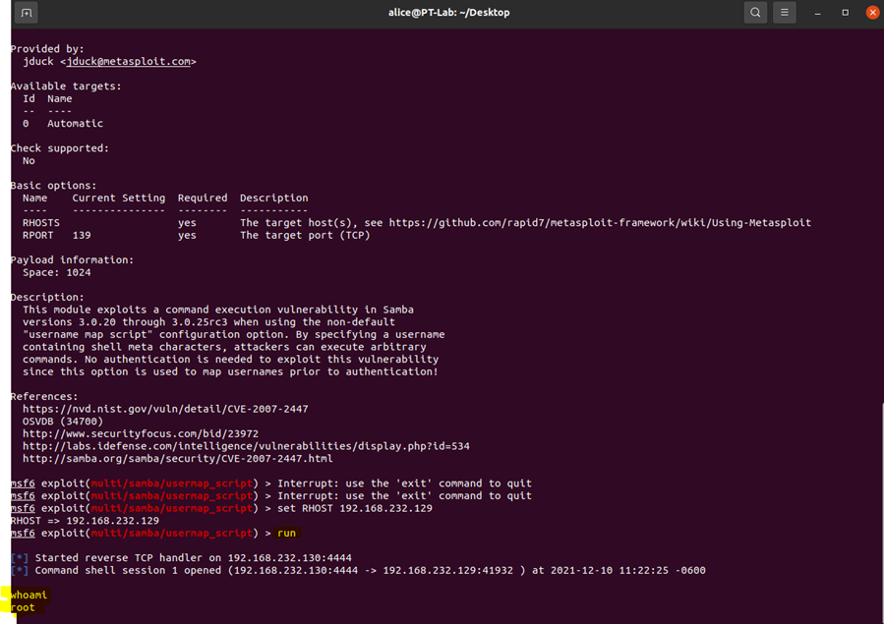Click the 'root' output line
This screenshot has width=884, height=624.
click(23, 607)
